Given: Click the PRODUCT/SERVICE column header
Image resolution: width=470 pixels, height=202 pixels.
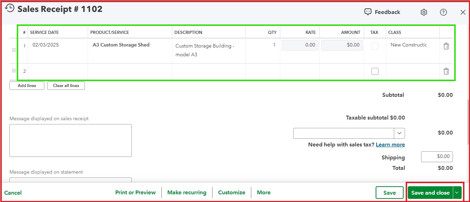Looking at the screenshot, I should pos(110,33).
